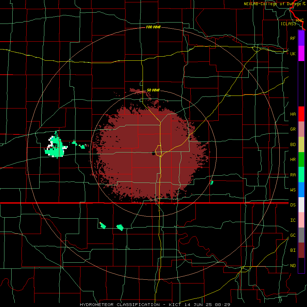Screen dimensions: 307x307
Task: Click the 50 NMI range ring label
Action: pos(153,90)
